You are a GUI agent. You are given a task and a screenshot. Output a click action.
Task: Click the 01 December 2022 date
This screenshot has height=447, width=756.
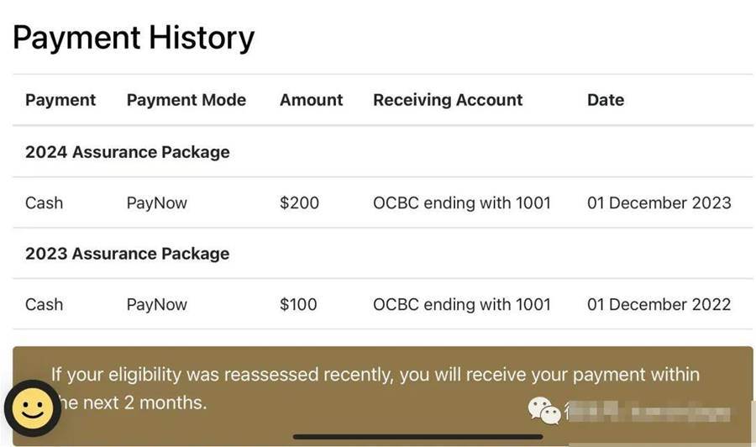tap(659, 304)
